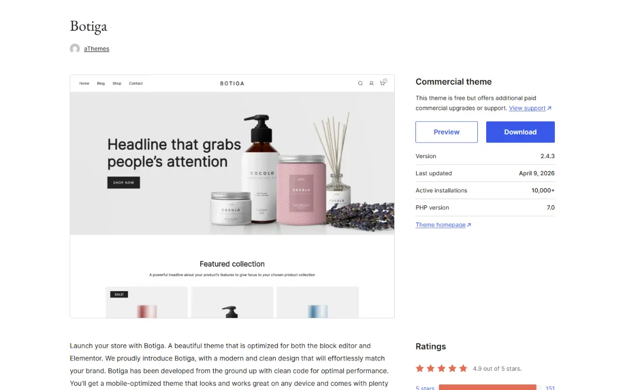
Task: Click the 5 stars rating bar
Action: 490,387
